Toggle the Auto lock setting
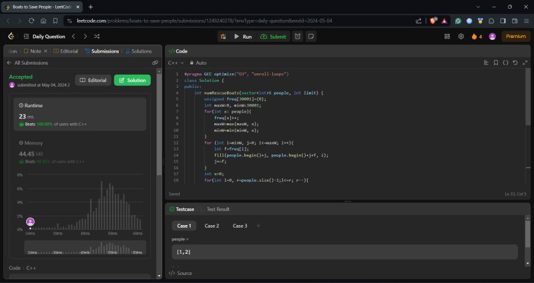This screenshot has height=283, width=534. click(x=198, y=63)
